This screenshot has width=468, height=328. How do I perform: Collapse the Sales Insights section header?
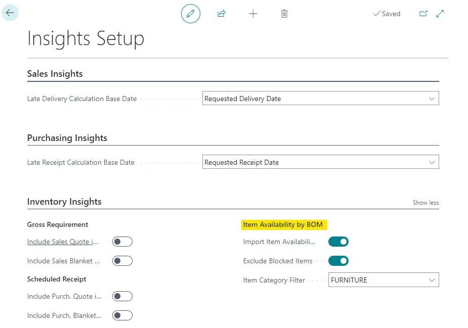(55, 74)
